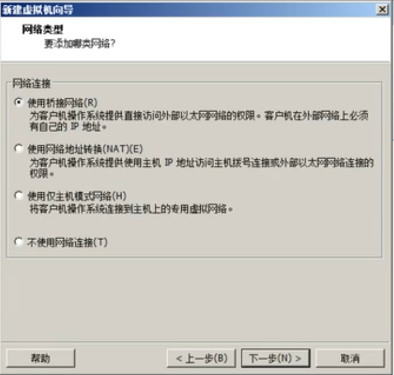The height and width of the screenshot is (375, 394).
Task: Click the 使用仅主机模式网络(H) label text
Action: click(x=77, y=196)
